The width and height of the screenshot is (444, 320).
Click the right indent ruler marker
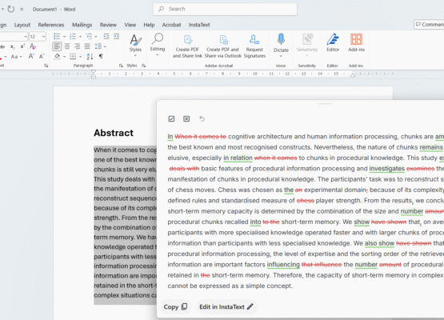tap(353, 75)
